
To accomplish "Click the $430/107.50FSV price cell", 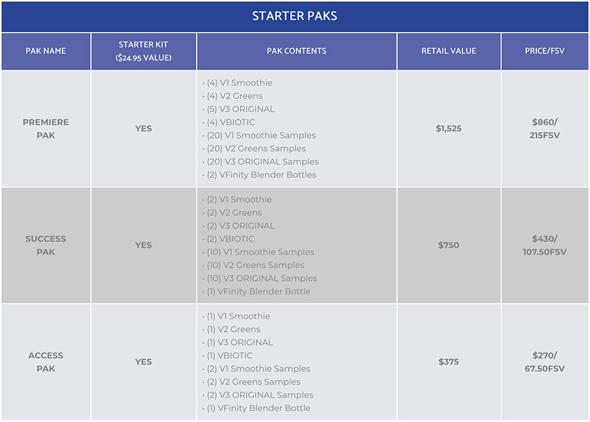I will click(x=545, y=245).
